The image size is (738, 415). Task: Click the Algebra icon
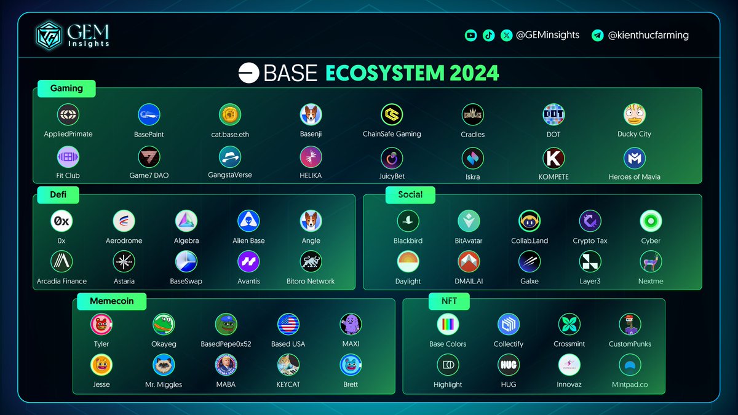[x=186, y=221]
